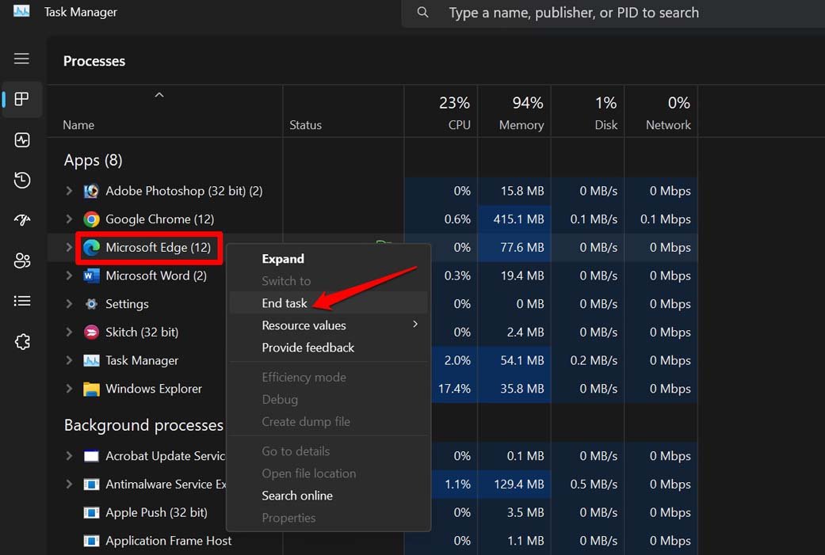The height and width of the screenshot is (555, 825).
Task: Open the Users view in sidebar
Action: [x=21, y=260]
